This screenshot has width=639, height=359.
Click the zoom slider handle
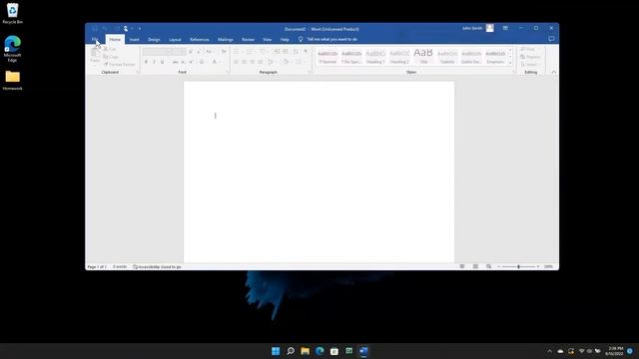coord(518,266)
